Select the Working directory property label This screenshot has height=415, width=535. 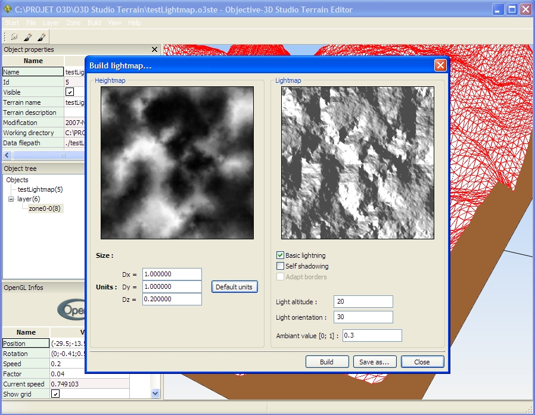33,133
